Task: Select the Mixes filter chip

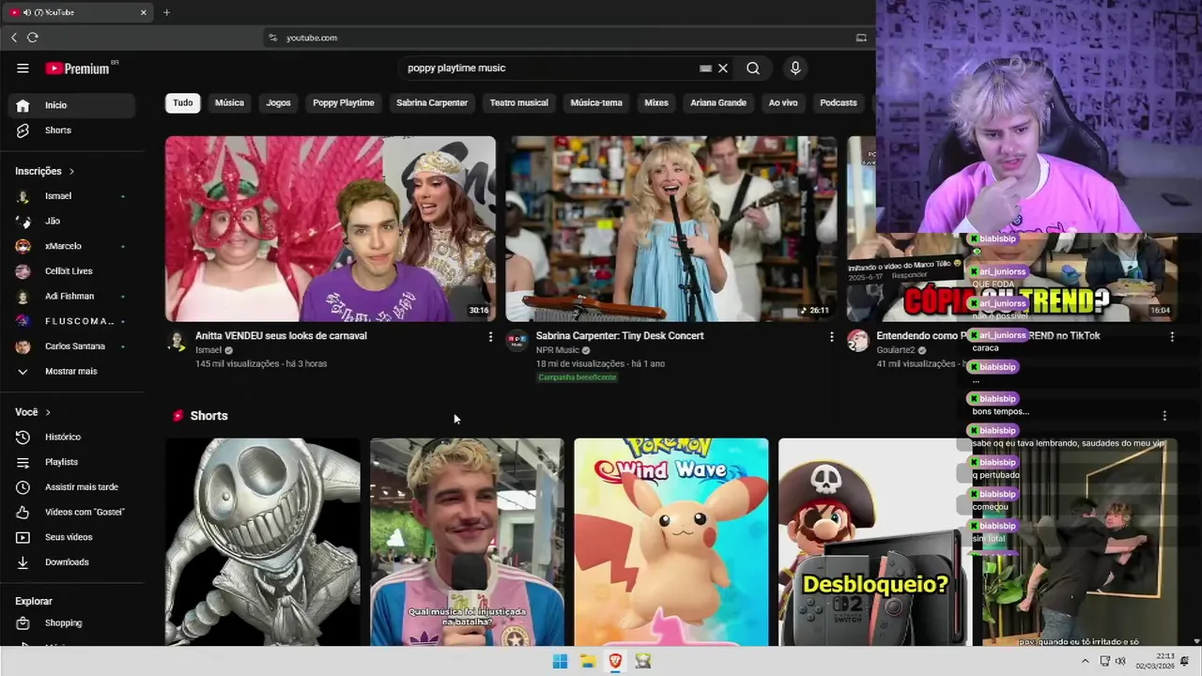Action: (656, 103)
